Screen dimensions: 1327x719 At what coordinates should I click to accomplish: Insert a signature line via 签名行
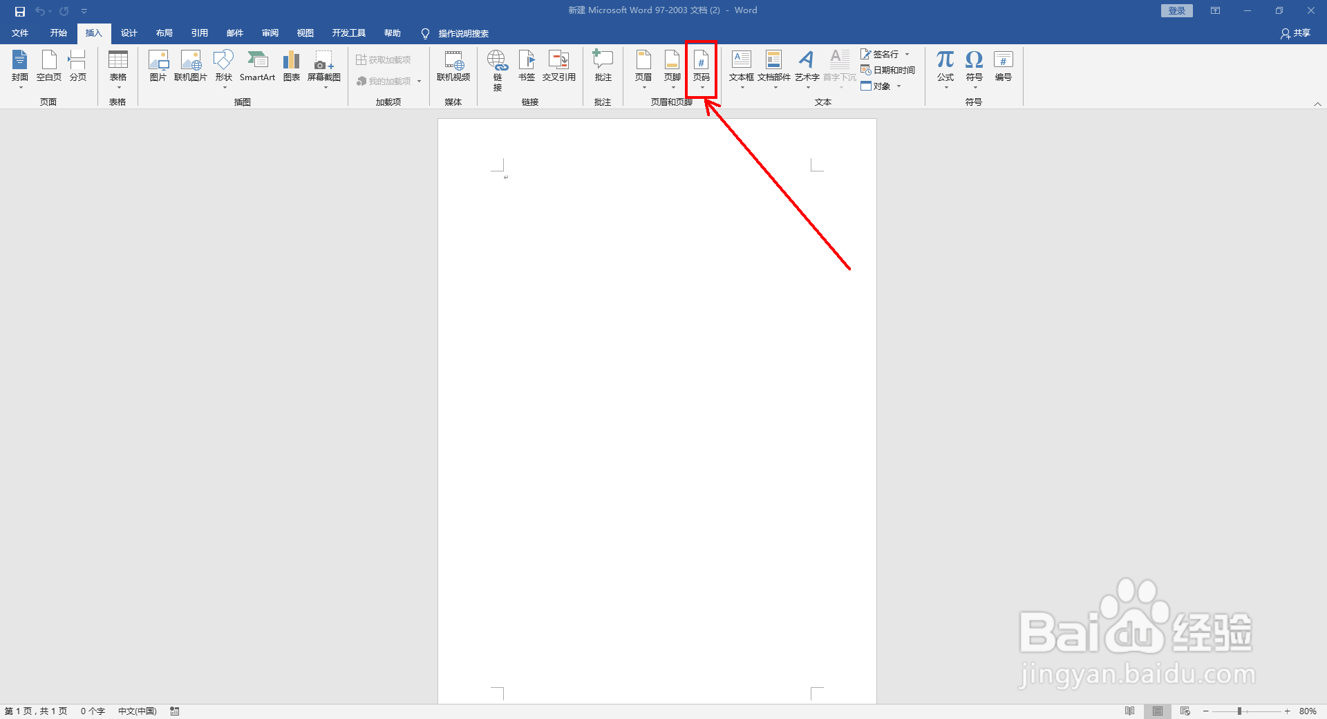[883, 54]
